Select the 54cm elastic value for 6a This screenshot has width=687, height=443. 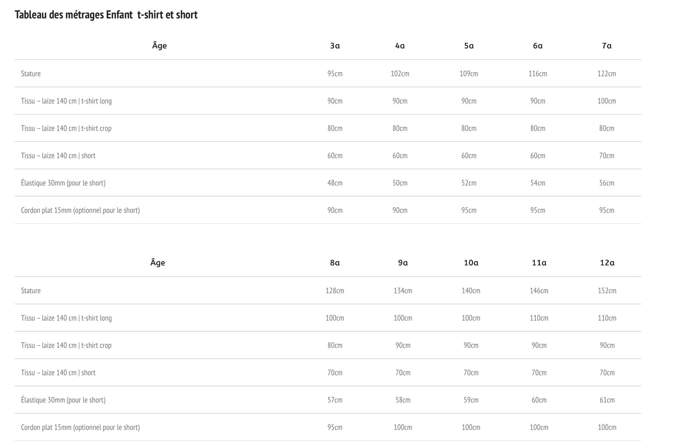pos(538,183)
